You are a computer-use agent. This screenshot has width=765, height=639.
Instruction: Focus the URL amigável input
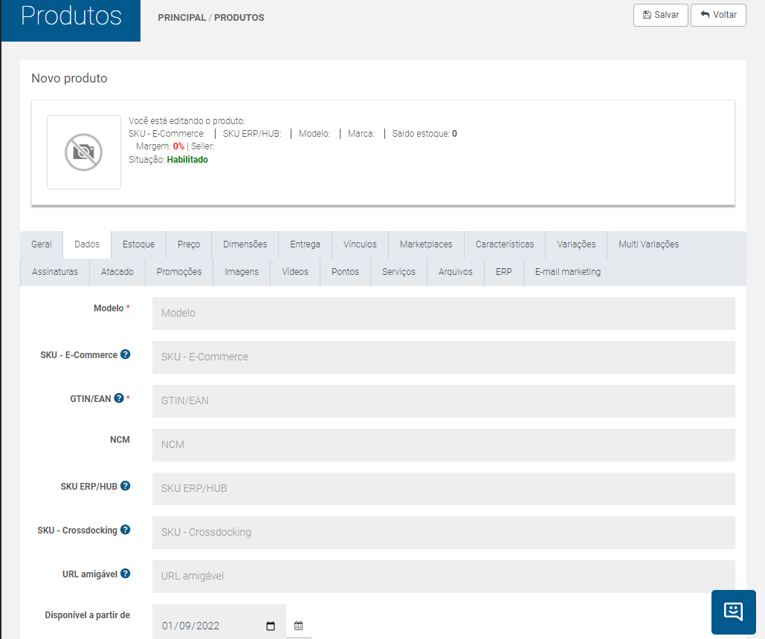[444, 577]
